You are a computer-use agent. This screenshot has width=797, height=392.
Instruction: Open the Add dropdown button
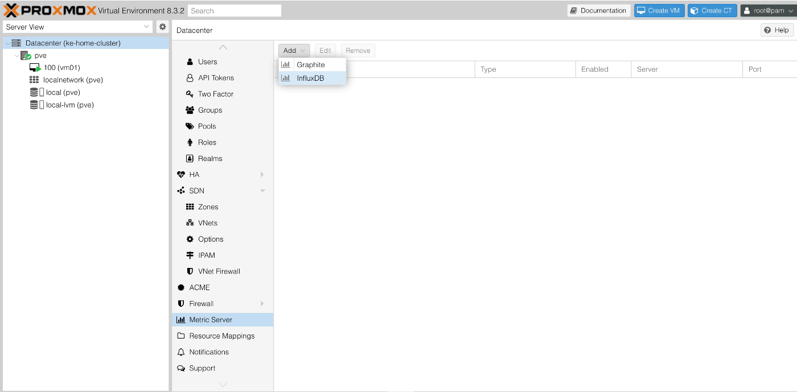[x=294, y=51]
